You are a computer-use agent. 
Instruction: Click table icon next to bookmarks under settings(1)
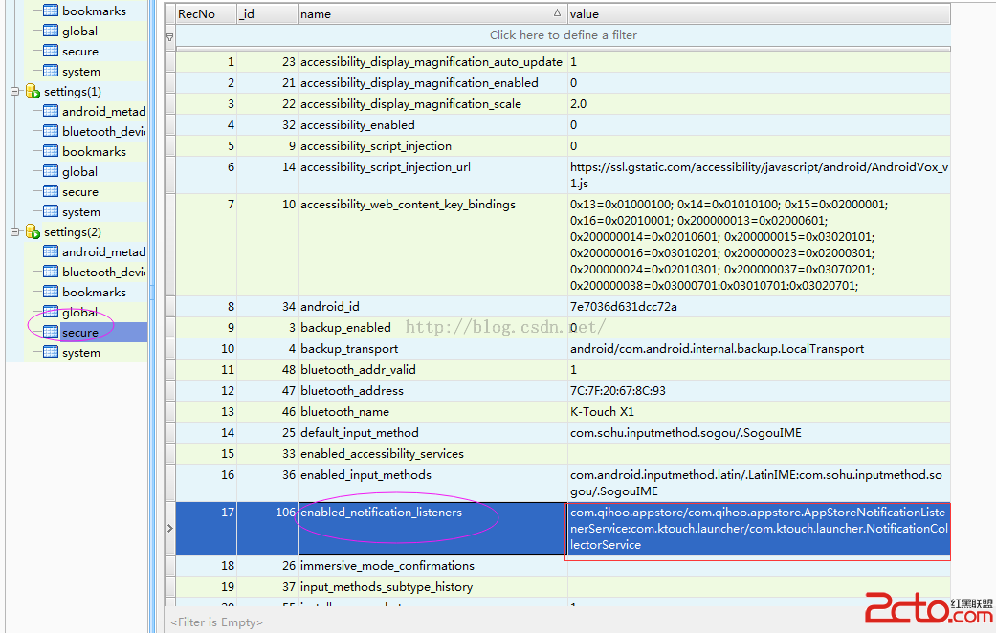pos(52,152)
